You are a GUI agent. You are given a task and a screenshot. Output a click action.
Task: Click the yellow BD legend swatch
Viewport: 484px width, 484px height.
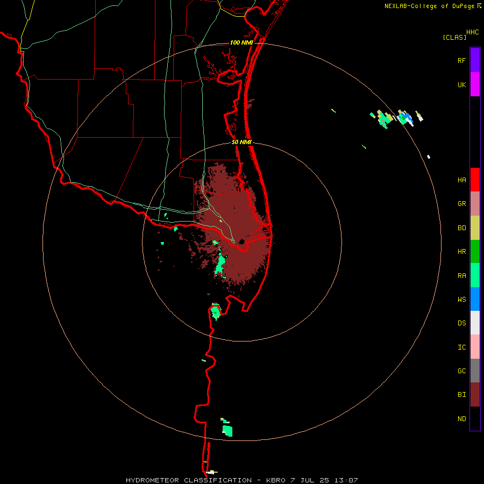point(475,228)
